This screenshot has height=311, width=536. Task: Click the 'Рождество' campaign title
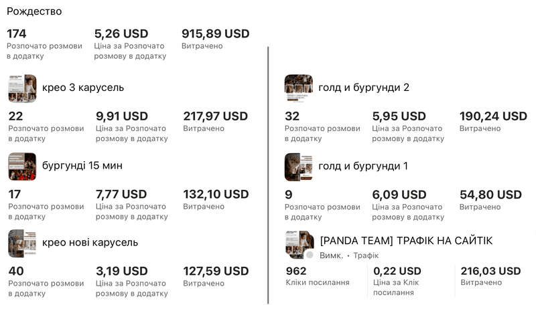pos(34,11)
